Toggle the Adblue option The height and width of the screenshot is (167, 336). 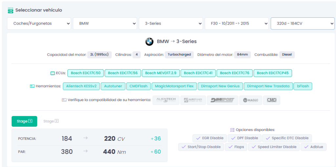pyautogui.click(x=313, y=147)
